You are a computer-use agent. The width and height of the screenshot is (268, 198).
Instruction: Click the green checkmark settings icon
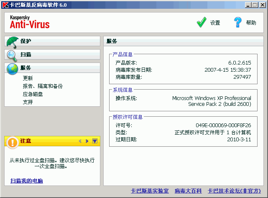click(202, 22)
